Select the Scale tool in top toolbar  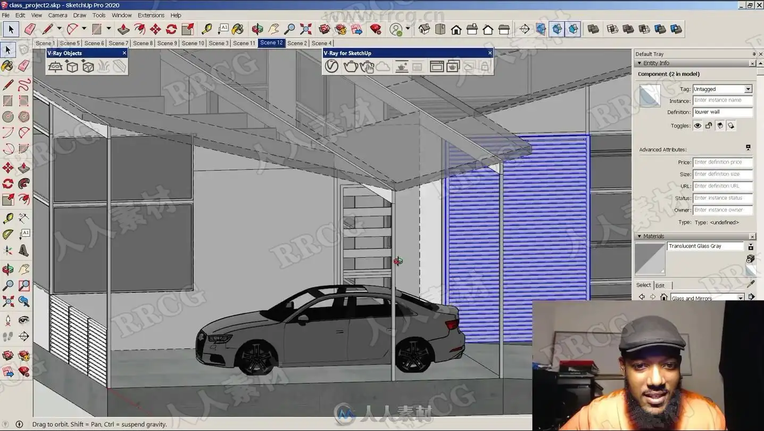(x=187, y=29)
